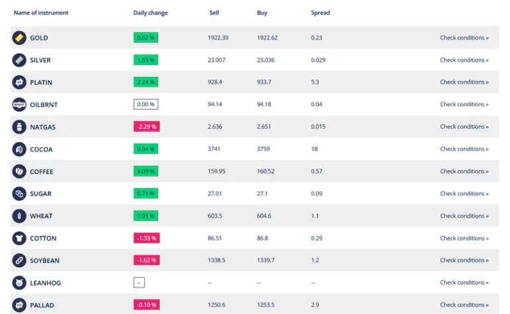This screenshot has height=314, width=510.
Task: Select the LEANHOG pig icon
Action: tap(19, 283)
